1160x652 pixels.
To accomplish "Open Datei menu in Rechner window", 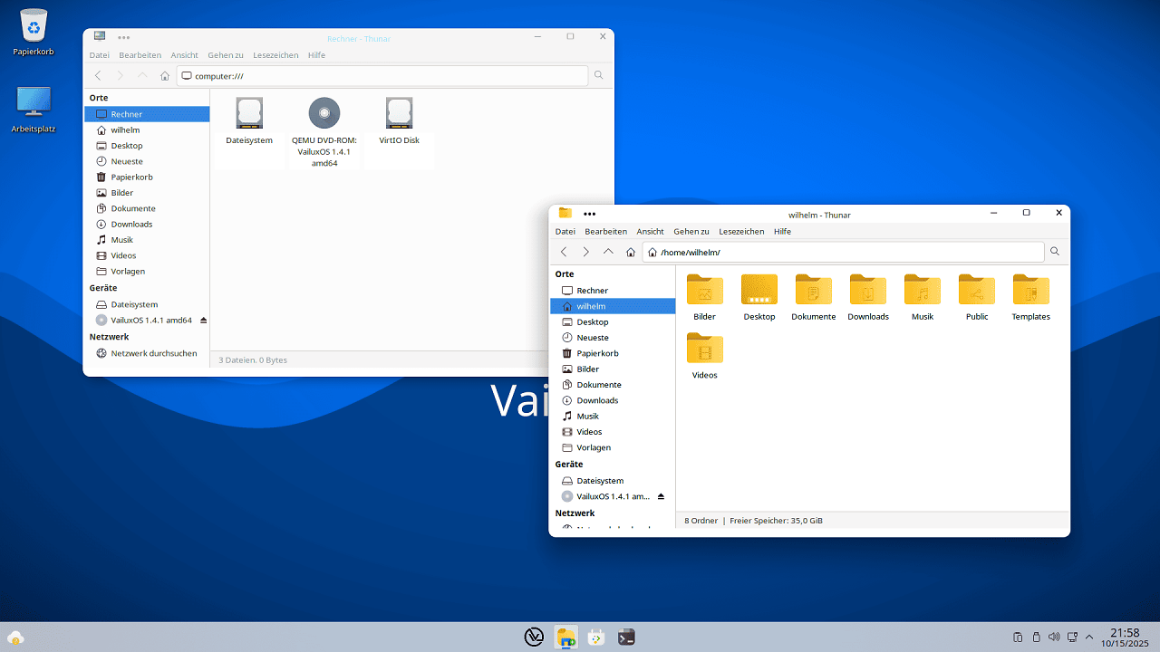I will 99,55.
